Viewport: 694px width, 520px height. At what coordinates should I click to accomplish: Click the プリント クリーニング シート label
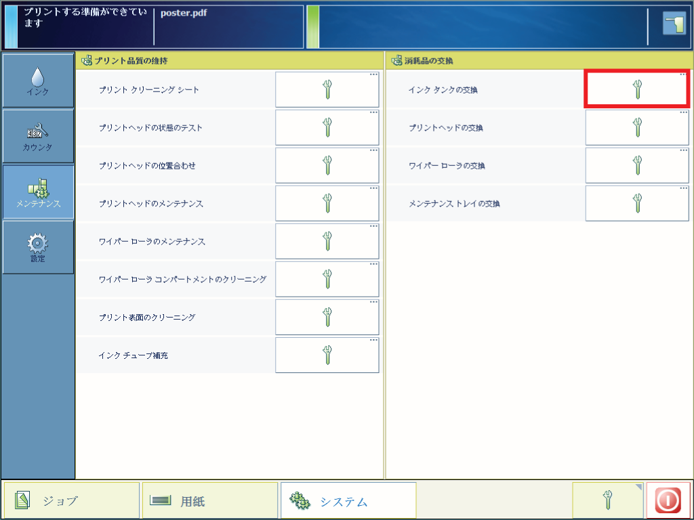point(148,90)
